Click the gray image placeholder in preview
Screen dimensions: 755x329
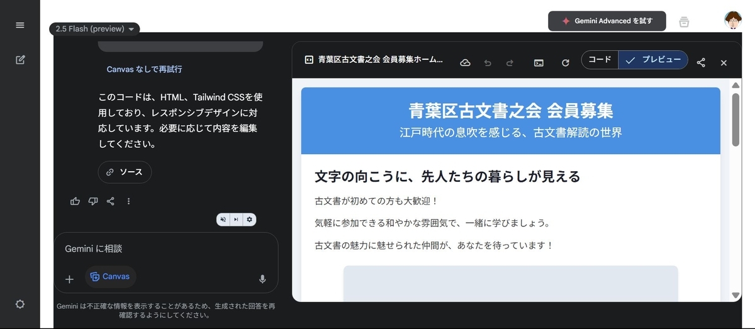pyautogui.click(x=510, y=284)
